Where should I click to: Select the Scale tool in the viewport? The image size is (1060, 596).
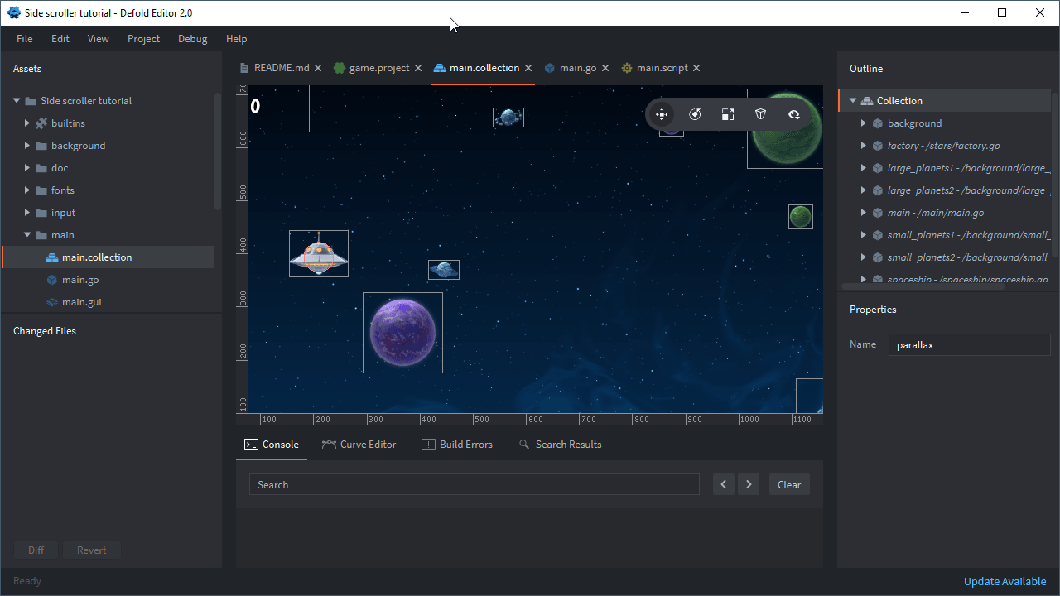point(728,114)
